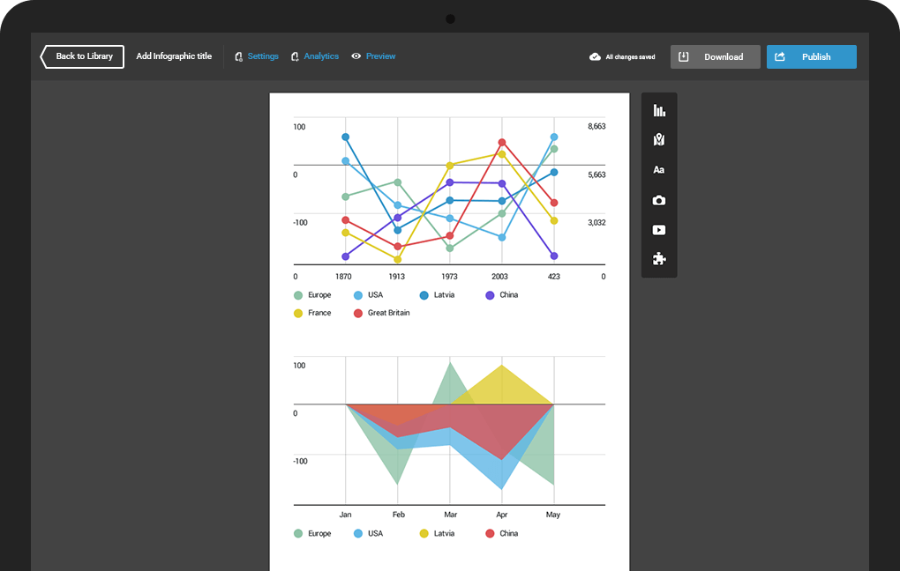This screenshot has height=571, width=900.
Task: Select the charts tool in the right sidebar
Action: 659,109
